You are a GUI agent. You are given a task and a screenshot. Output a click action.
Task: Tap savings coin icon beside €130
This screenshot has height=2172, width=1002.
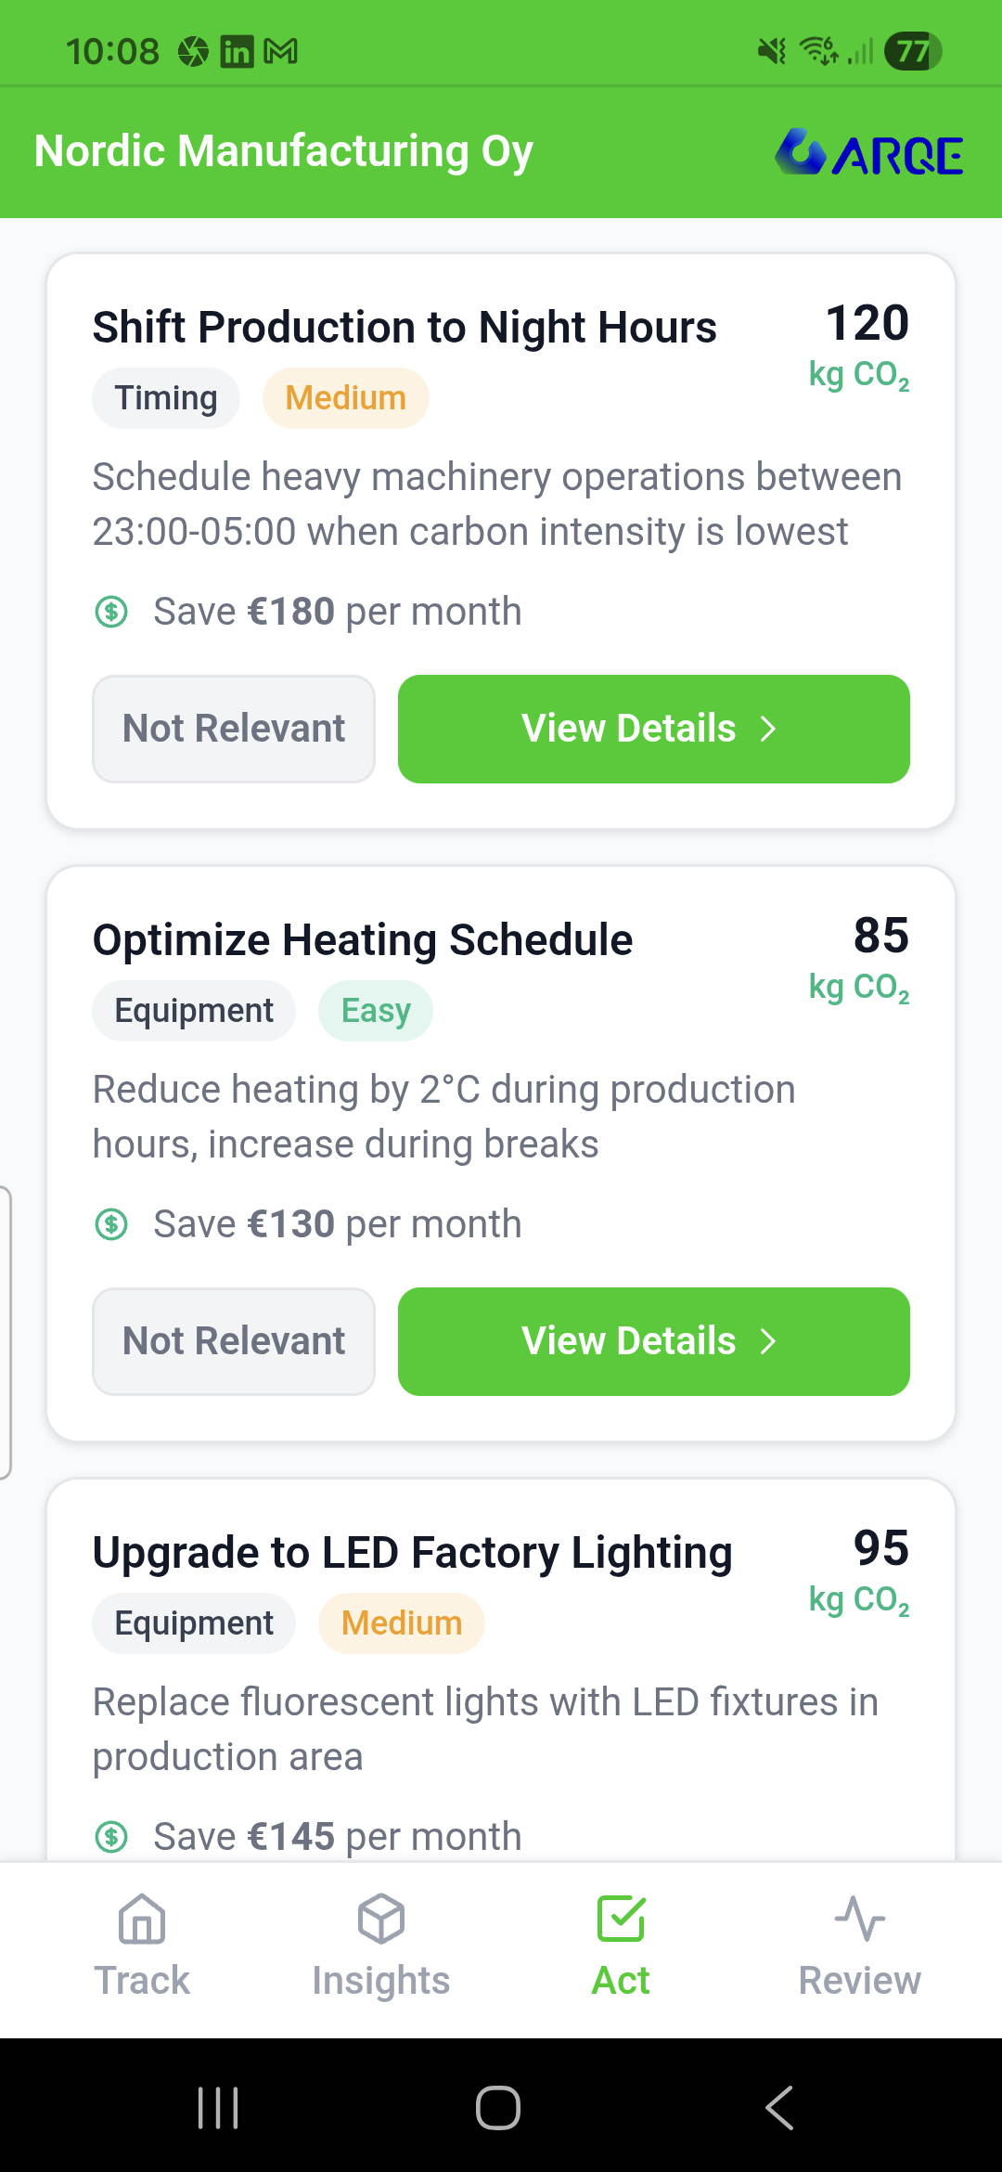tap(112, 1224)
